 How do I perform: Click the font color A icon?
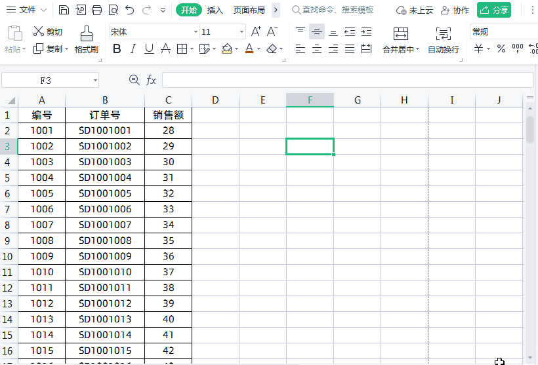click(x=249, y=49)
